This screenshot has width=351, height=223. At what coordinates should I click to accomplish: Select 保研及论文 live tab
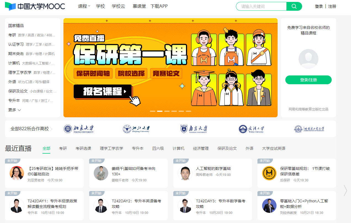click(227, 148)
